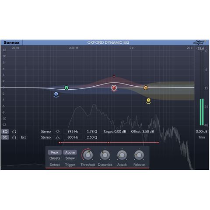Select Peak detection mode
Image resolution: width=210 pixels, height=210 pixels.
(55, 152)
